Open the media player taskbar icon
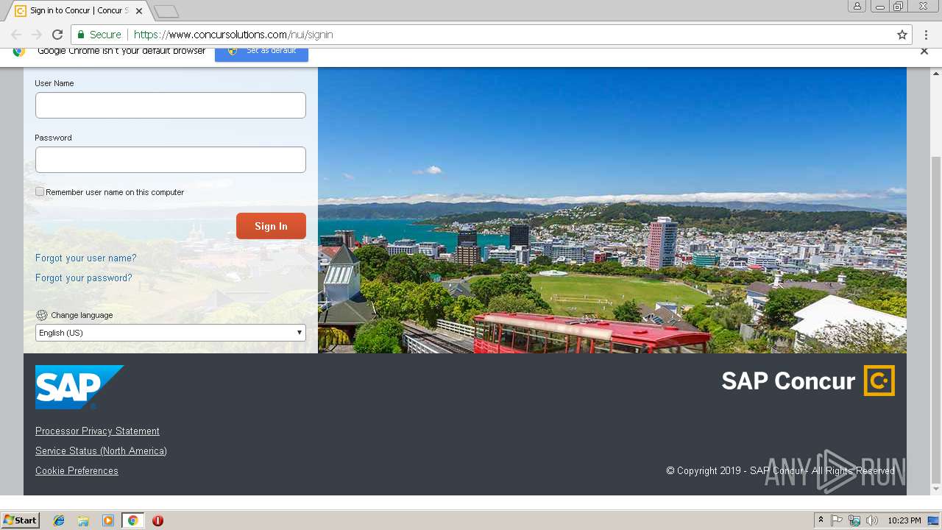Viewport: 942px width, 530px height. (108, 520)
